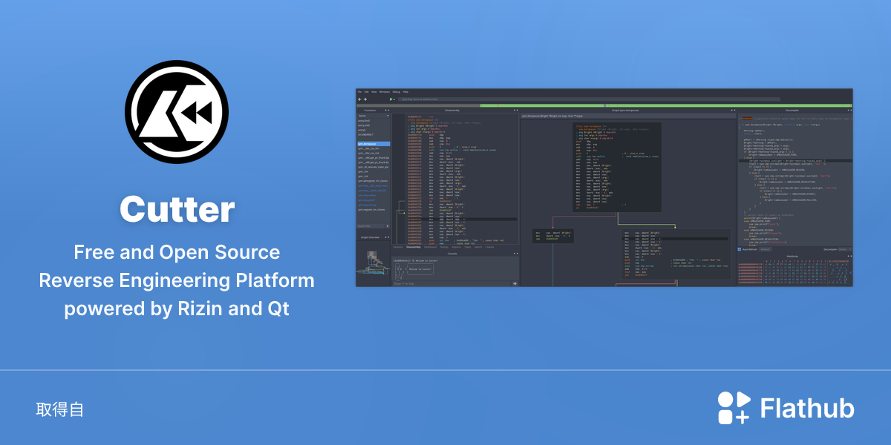The width and height of the screenshot is (891, 445).
Task: Switch to the Imports tab
Action: tap(456, 247)
